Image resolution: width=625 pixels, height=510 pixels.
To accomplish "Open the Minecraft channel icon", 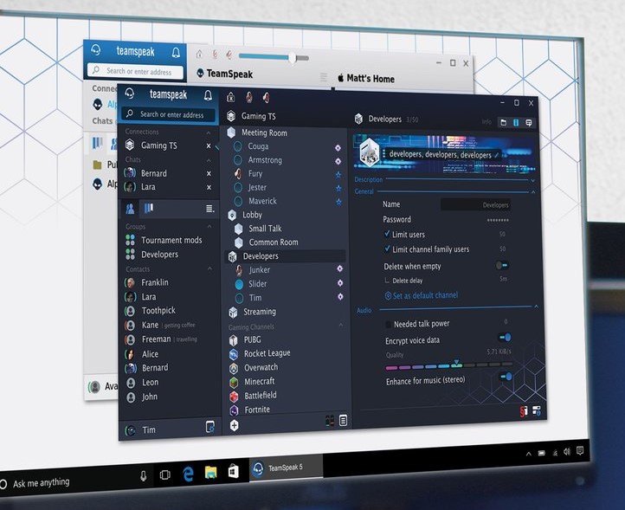I will (x=234, y=382).
